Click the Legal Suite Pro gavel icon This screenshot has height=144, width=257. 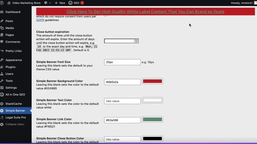2,118
